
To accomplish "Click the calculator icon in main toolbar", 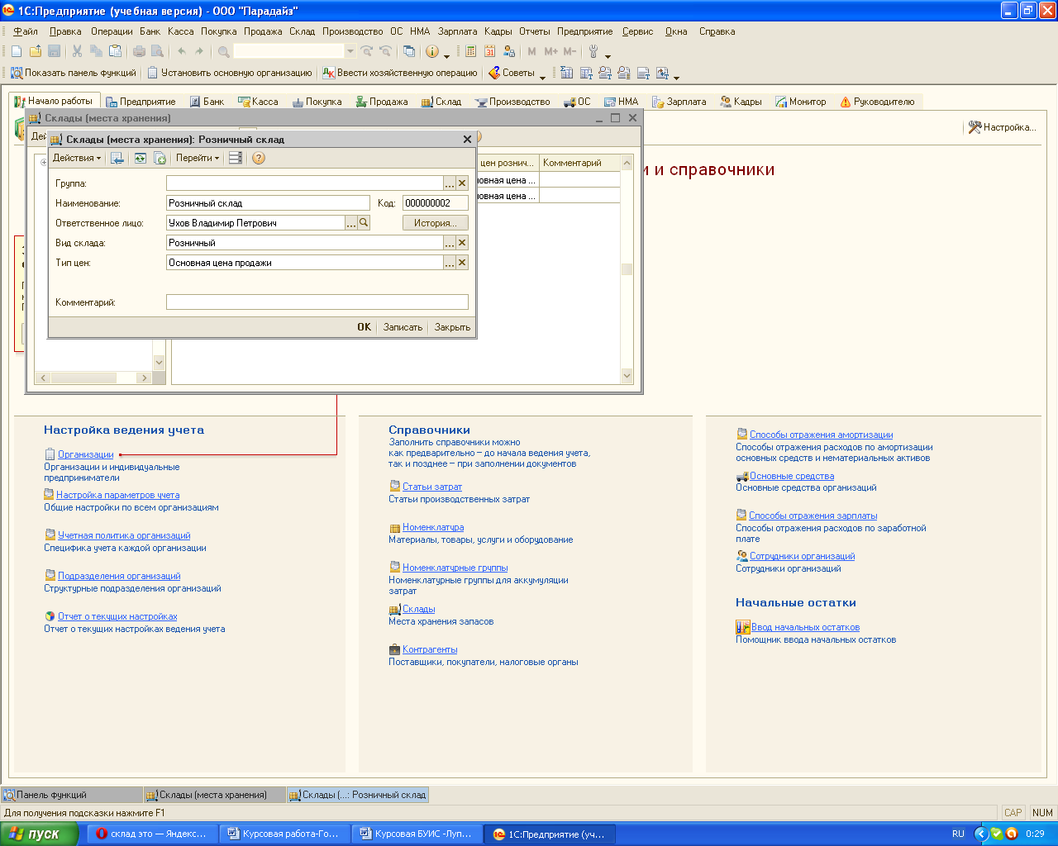I will tap(470, 51).
